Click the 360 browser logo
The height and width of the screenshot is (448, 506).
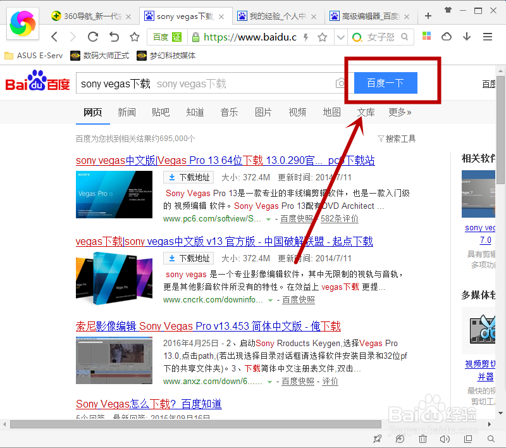23,23
